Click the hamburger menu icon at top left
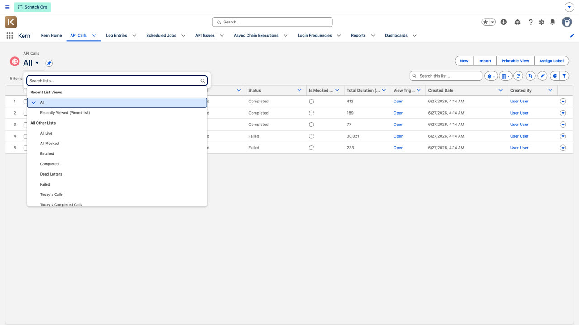Screen dimensions: 579x325 click(7, 7)
